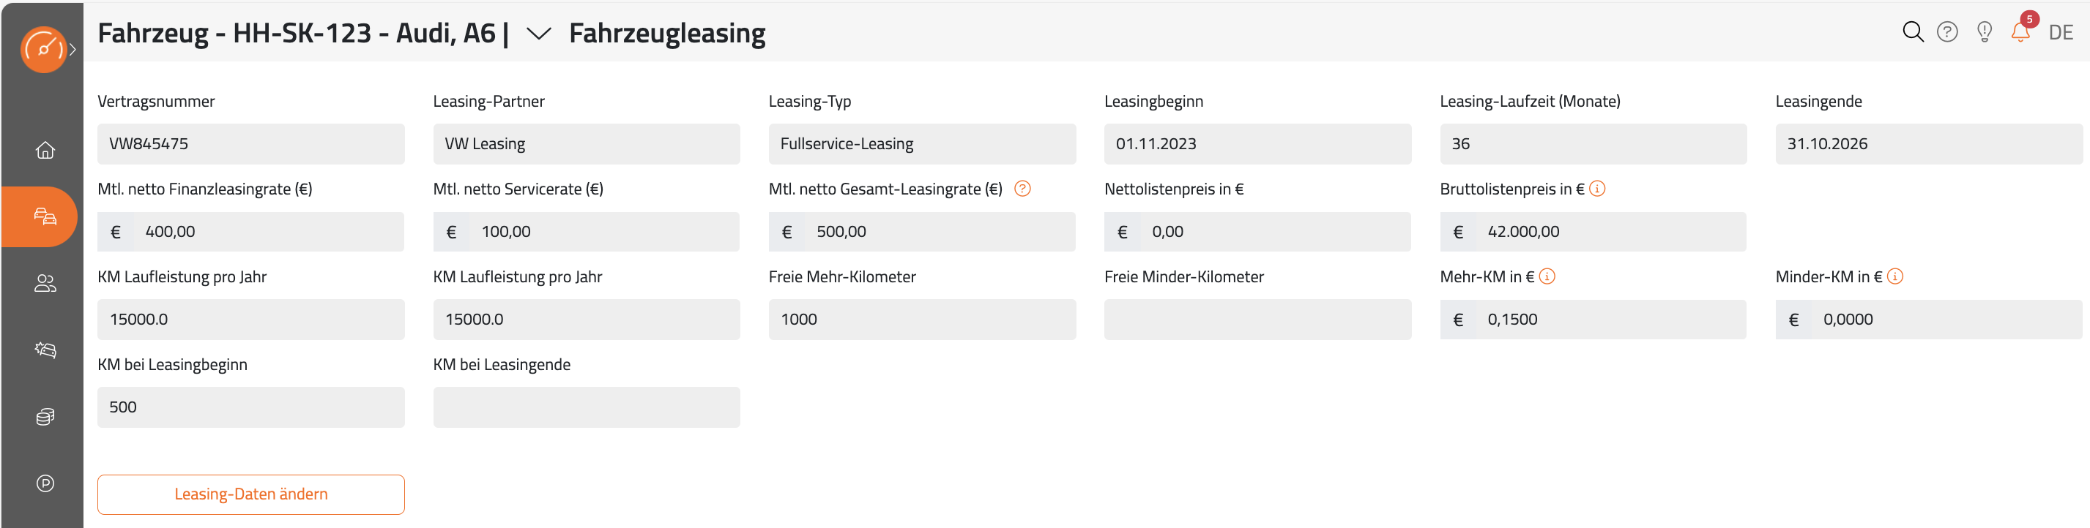Click the lightbulb tips icon
The width and height of the screenshot is (2090, 528).
pyautogui.click(x=1985, y=31)
